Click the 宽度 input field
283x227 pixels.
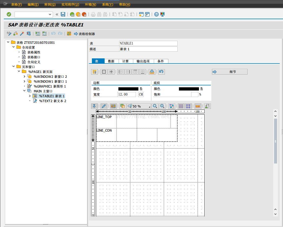[x=127, y=94]
